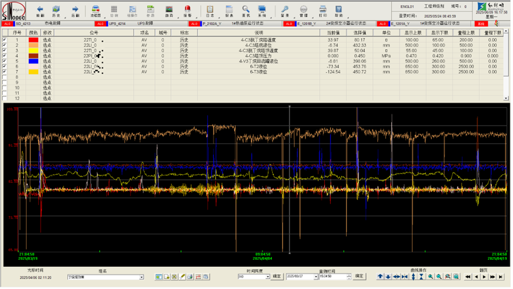This screenshot has width=513, height=289.
Task: Expand the 组名 group name dropdown
Action: [x=142, y=277]
